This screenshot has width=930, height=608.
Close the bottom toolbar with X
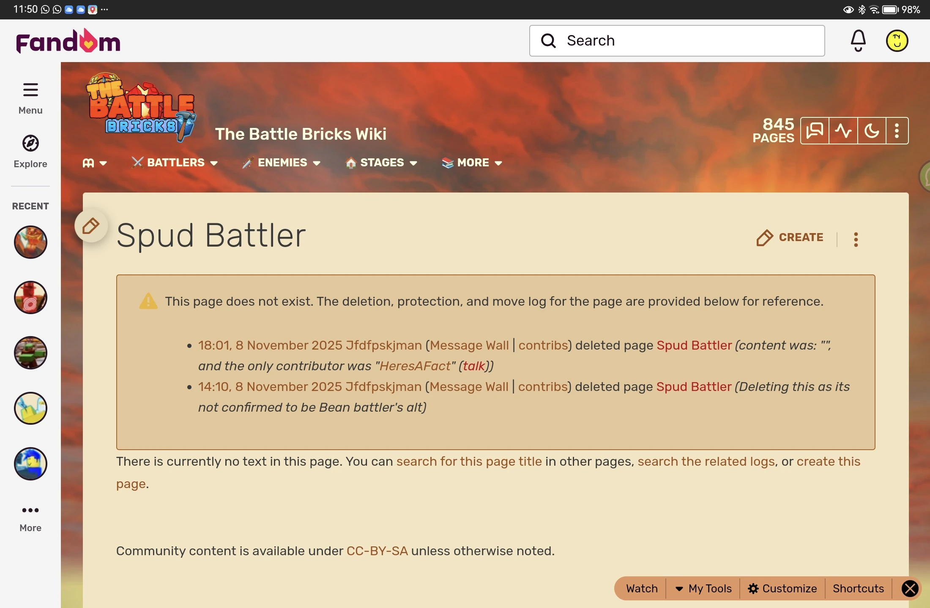[x=910, y=589]
